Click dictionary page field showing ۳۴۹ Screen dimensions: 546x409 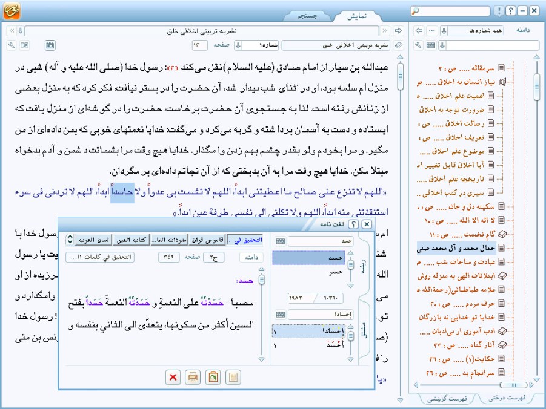[x=169, y=257]
